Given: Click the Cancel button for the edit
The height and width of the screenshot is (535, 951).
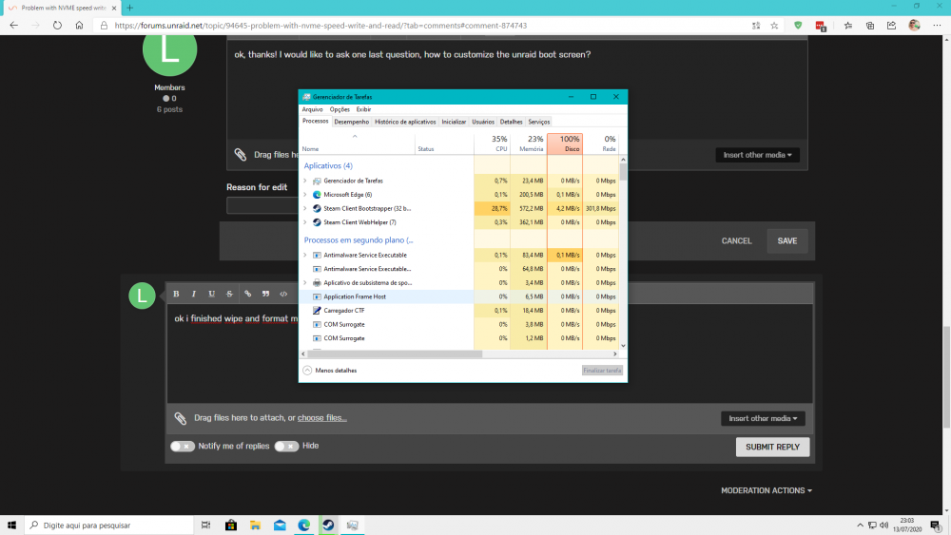Looking at the screenshot, I should [x=736, y=240].
